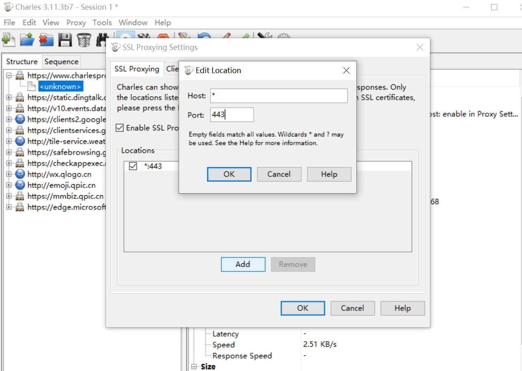This screenshot has height=371, width=522.
Task: Click into the Host input field
Action: [x=279, y=96]
